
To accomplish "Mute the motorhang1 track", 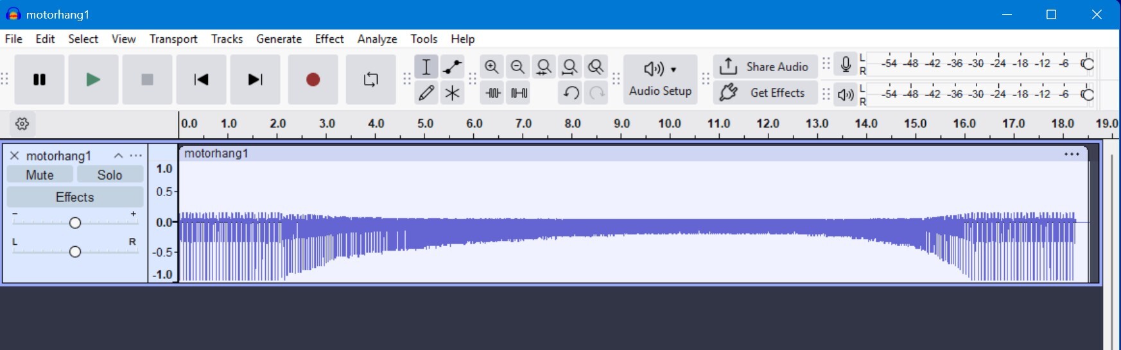I will [x=40, y=175].
